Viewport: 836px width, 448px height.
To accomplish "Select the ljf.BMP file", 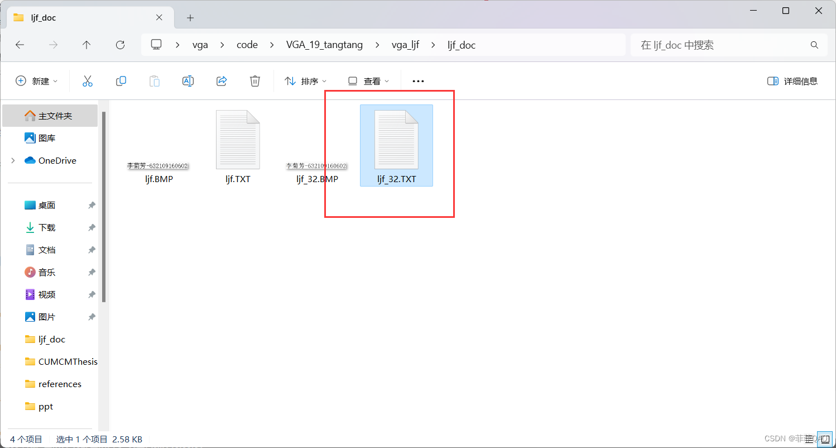I will (x=158, y=173).
